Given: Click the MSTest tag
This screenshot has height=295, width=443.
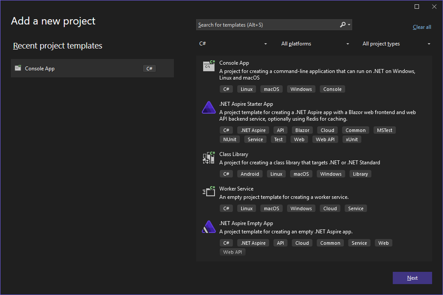Looking at the screenshot, I should (384, 130).
